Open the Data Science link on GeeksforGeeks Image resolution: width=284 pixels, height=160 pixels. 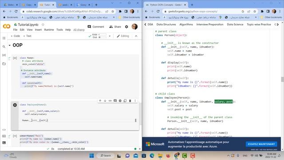pyautogui.click(x=235, y=24)
